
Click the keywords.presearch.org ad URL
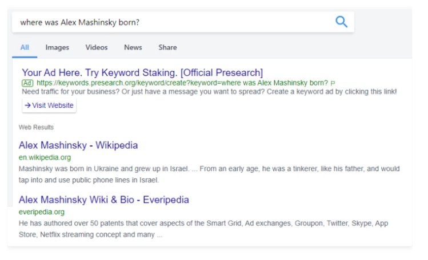182,83
